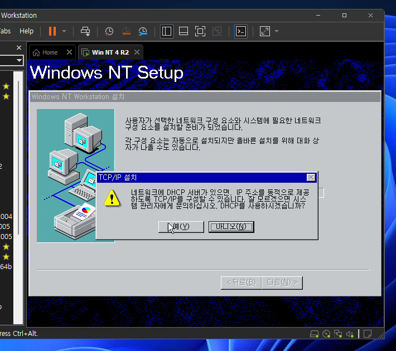Maximize the Workstation window

pos(344,16)
